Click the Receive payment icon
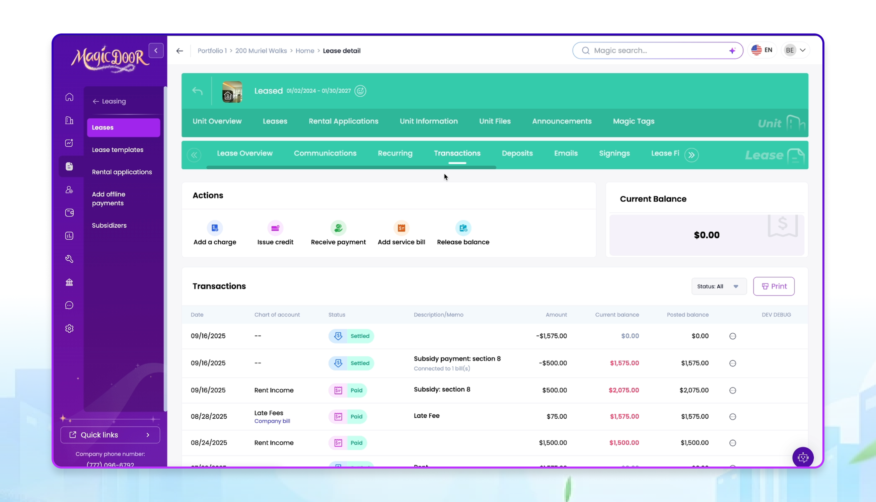This screenshot has width=876, height=502. (338, 228)
